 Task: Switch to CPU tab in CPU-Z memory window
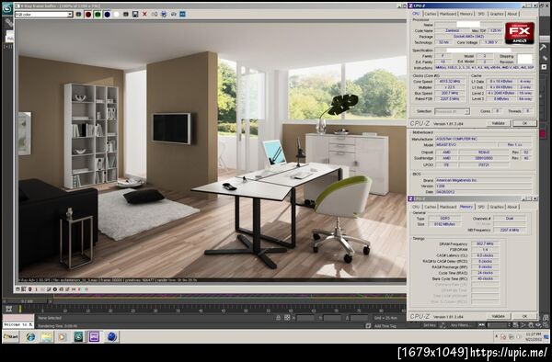pyautogui.click(x=416, y=207)
